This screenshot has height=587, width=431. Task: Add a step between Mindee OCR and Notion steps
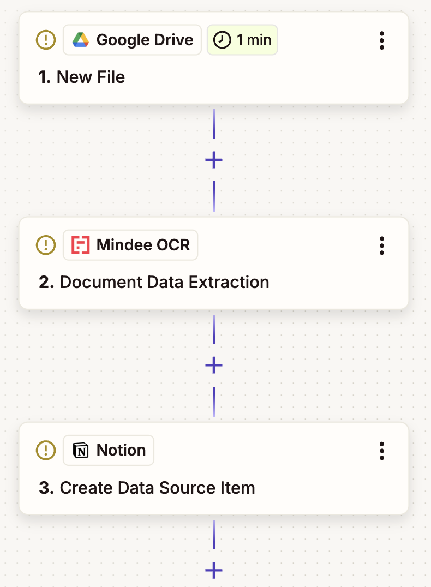click(x=213, y=366)
